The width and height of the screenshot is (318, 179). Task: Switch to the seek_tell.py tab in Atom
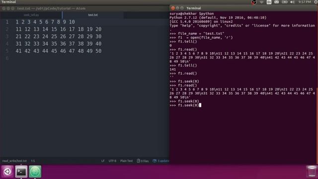(31, 15)
